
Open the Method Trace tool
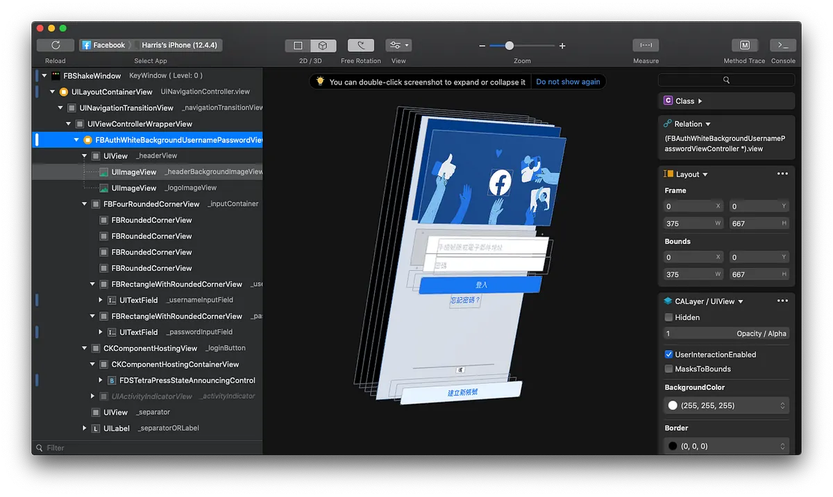click(744, 45)
